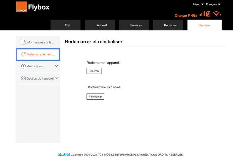Screen dimensions: 233x162
Task: Click the Orange logo square
Action: tap(21, 7)
